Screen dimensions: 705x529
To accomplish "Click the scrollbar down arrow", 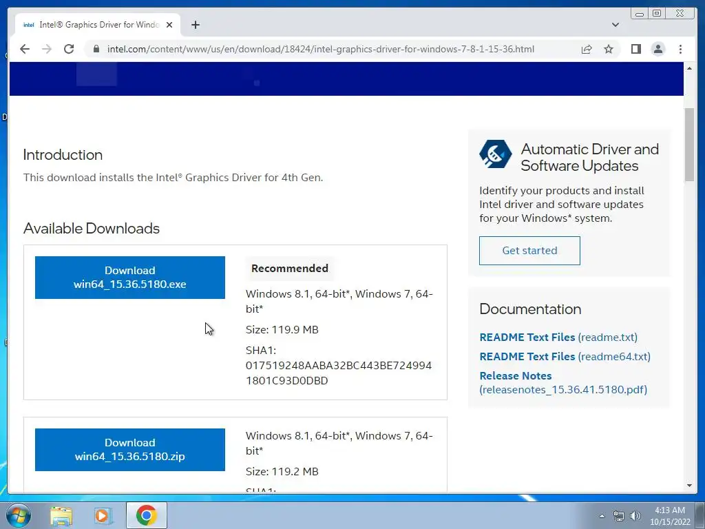I will coord(689,486).
